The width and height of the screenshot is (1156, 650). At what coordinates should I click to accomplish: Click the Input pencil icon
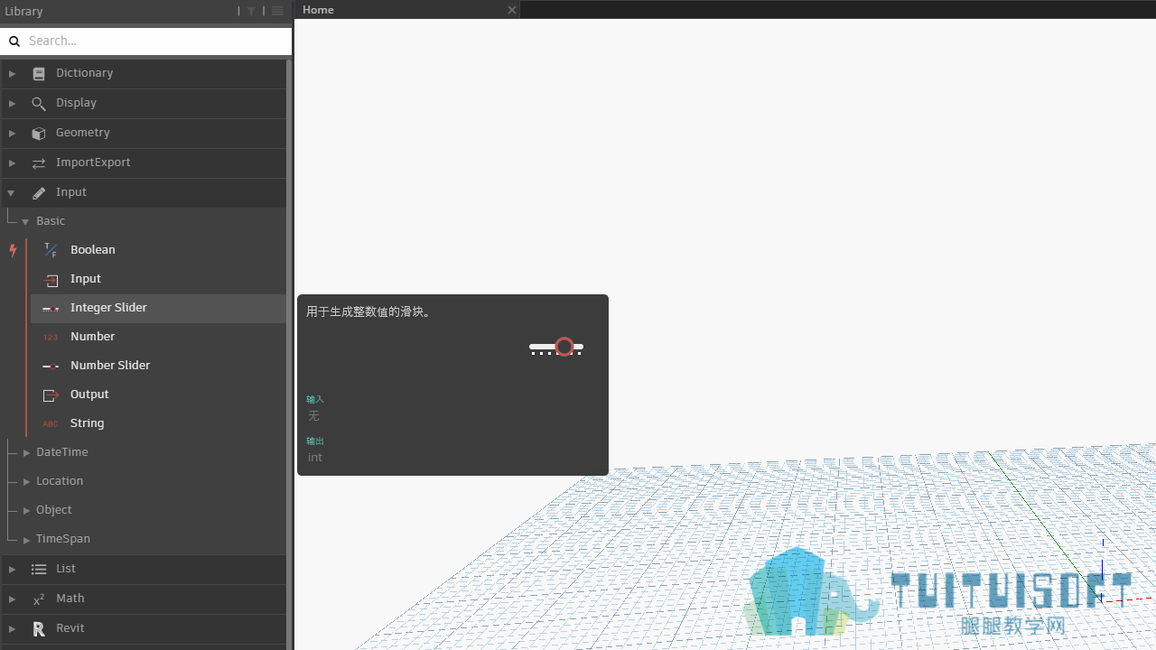pyautogui.click(x=39, y=193)
